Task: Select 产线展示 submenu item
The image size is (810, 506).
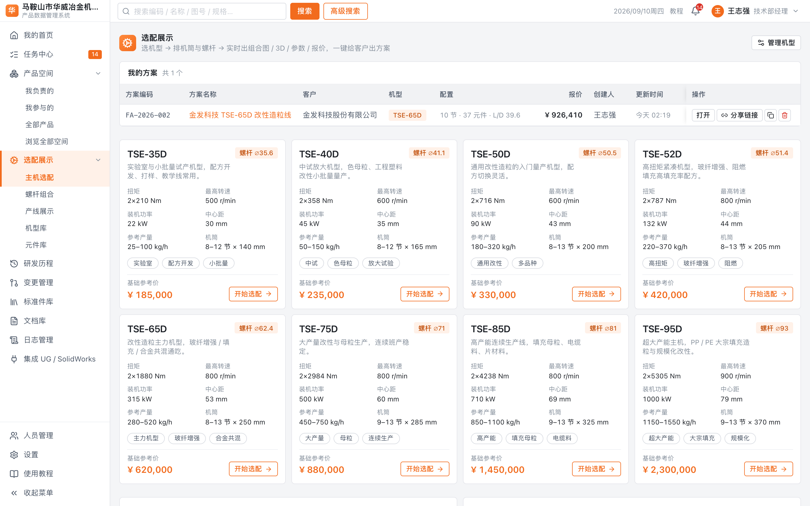Action: coord(39,211)
